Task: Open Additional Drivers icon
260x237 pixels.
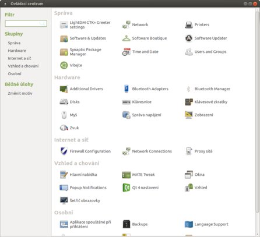Action: click(64, 89)
